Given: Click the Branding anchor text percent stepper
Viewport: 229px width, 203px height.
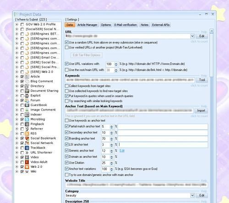Looking at the screenshot, I should click(112, 139).
